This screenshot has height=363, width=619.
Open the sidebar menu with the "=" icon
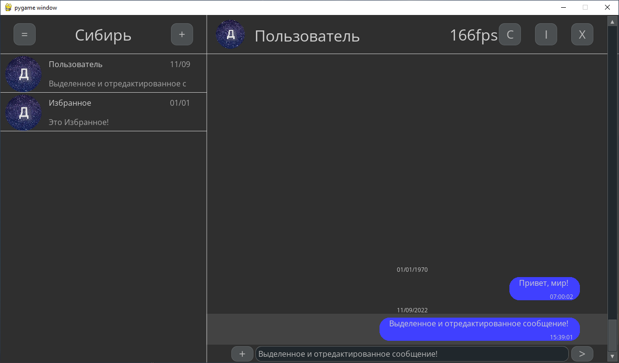[x=24, y=34]
